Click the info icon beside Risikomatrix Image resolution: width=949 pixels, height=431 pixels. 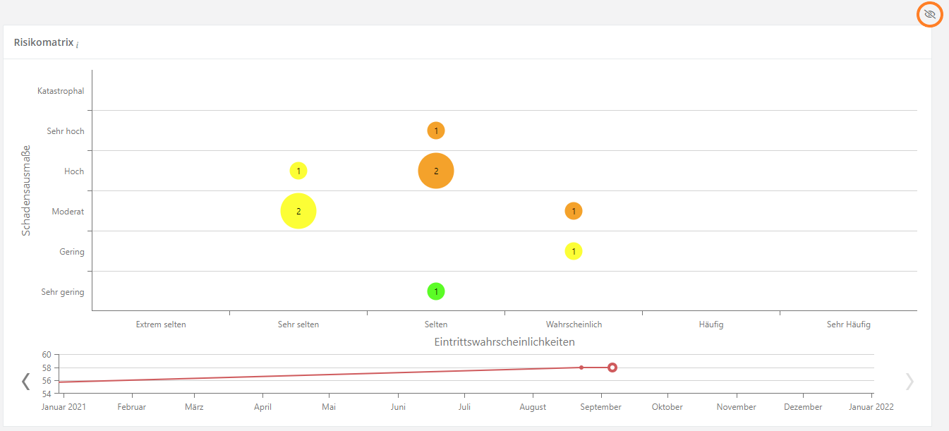78,44
